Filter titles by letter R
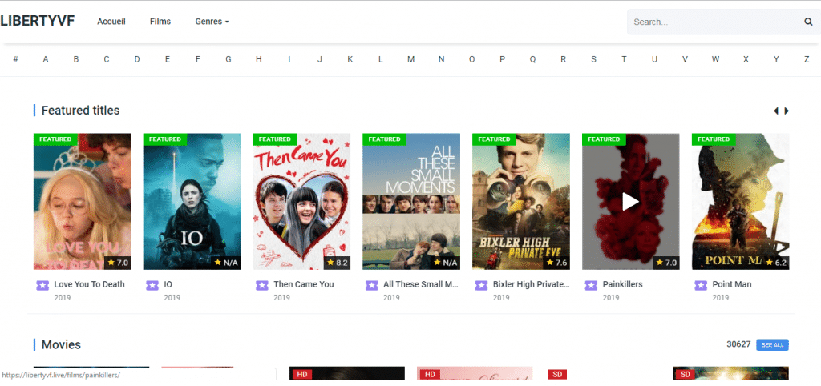 (564, 59)
